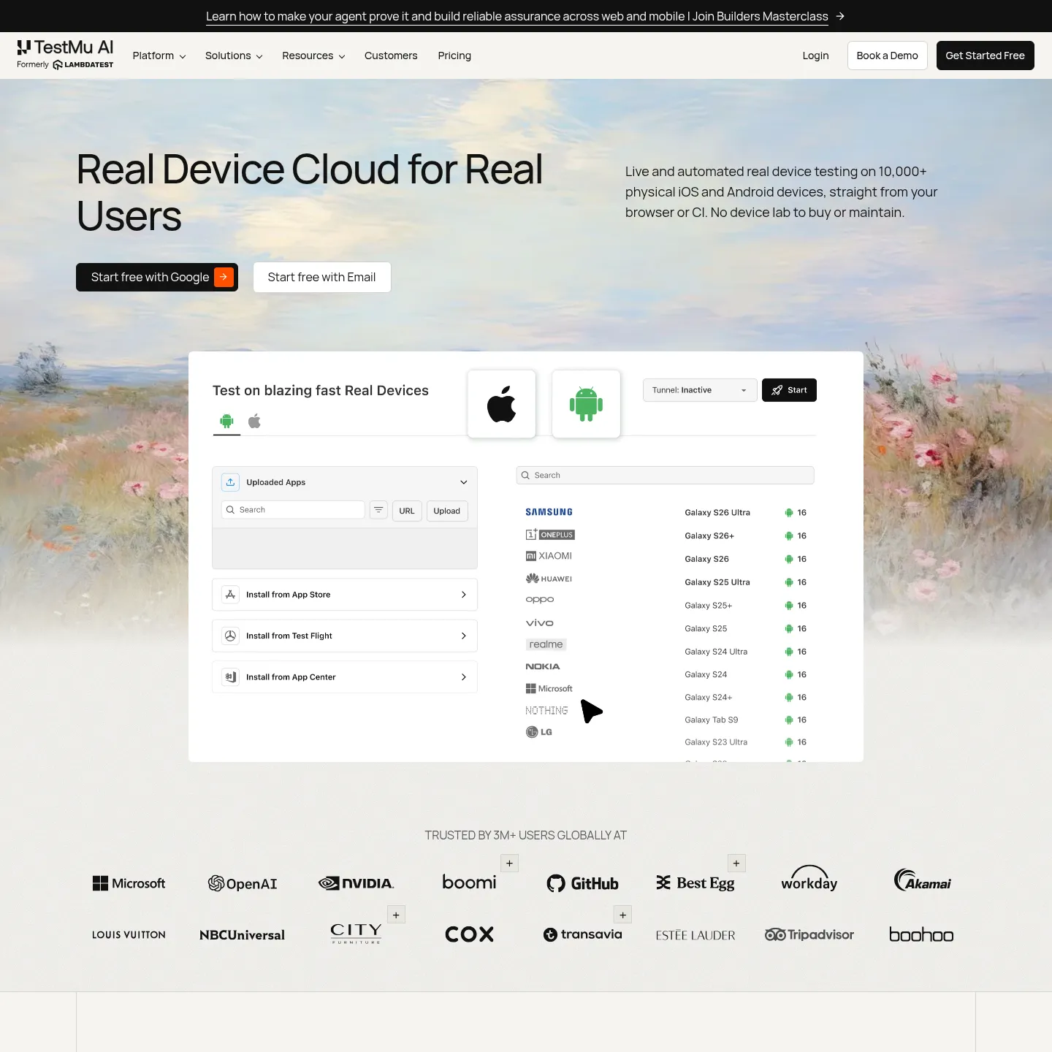Switch to the small Android tab icon

click(x=226, y=421)
